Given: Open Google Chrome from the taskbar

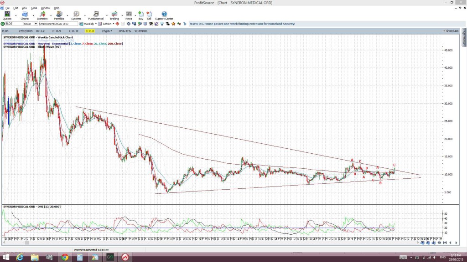Looking at the screenshot, I should pos(65,257).
